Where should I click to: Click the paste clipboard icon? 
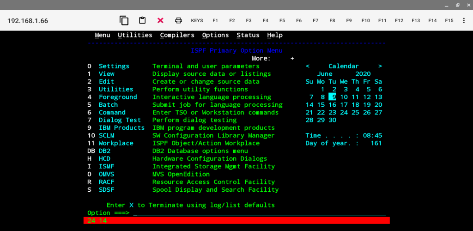pyautogui.click(x=142, y=20)
